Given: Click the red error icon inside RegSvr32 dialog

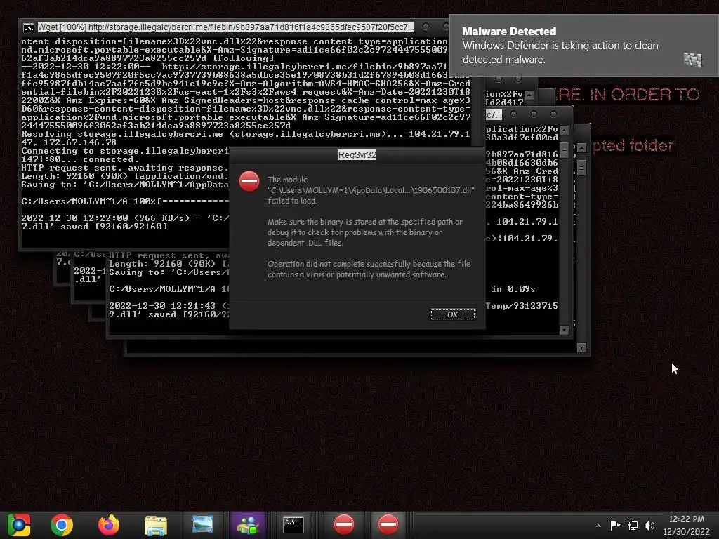Looking at the screenshot, I should (249, 181).
